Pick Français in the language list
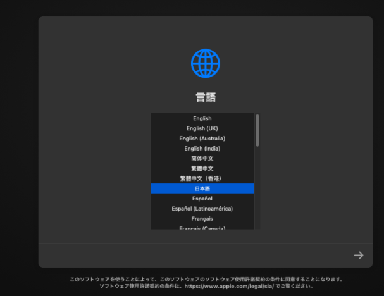Viewport: 384px width, 296px height. [x=202, y=219]
